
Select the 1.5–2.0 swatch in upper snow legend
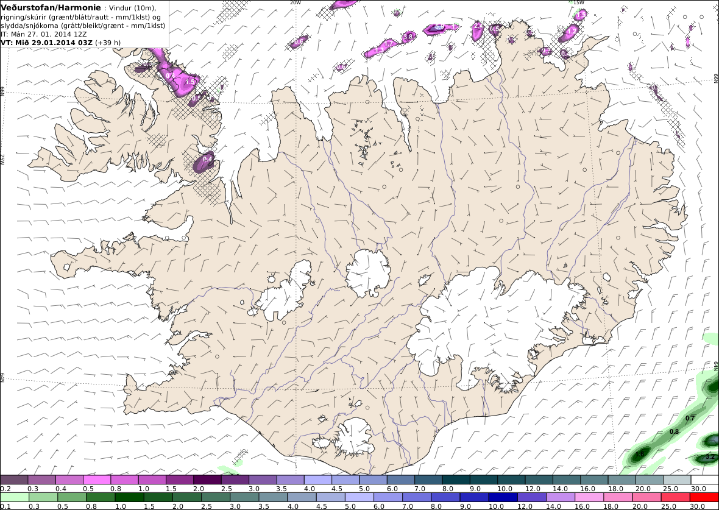180,480
